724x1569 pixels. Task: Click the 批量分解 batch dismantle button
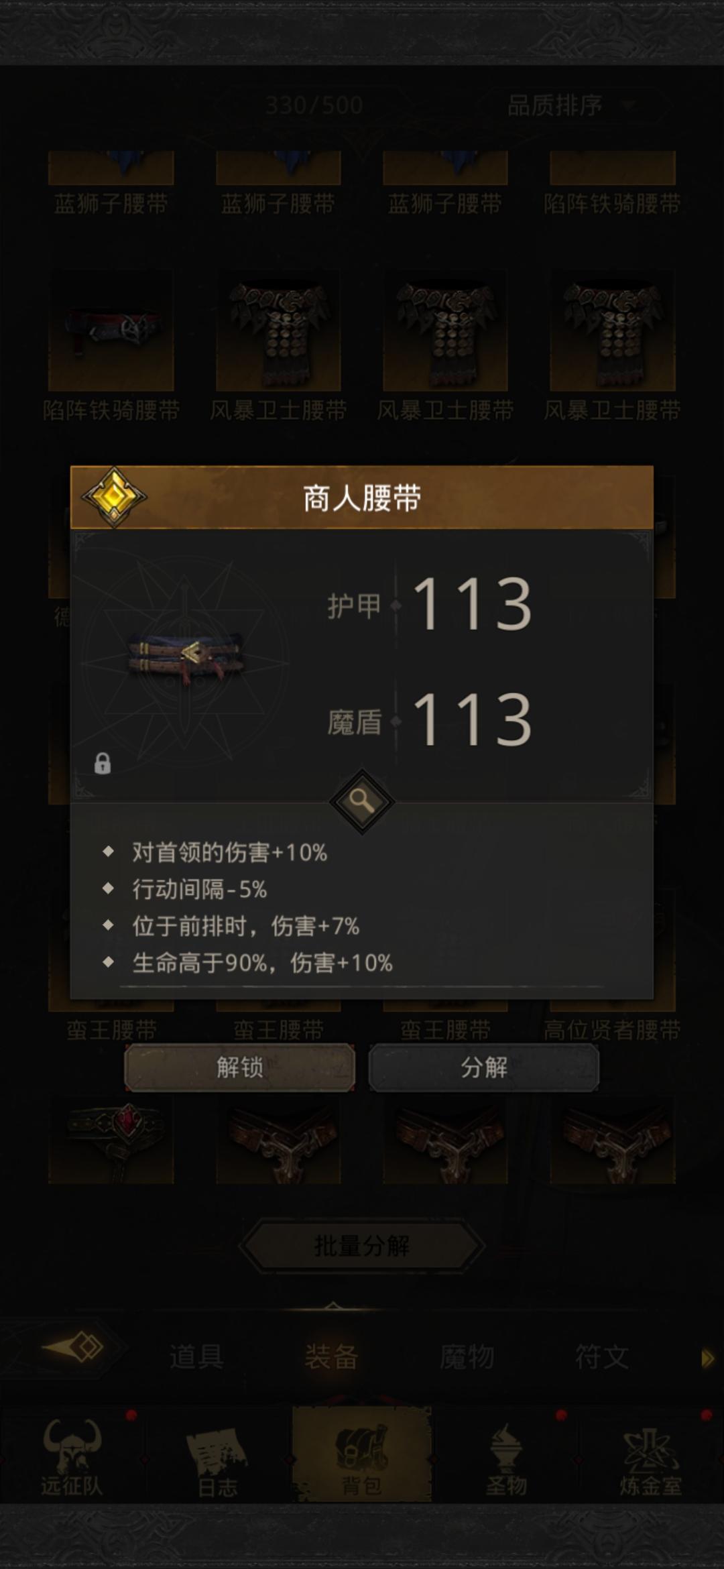click(x=361, y=1246)
